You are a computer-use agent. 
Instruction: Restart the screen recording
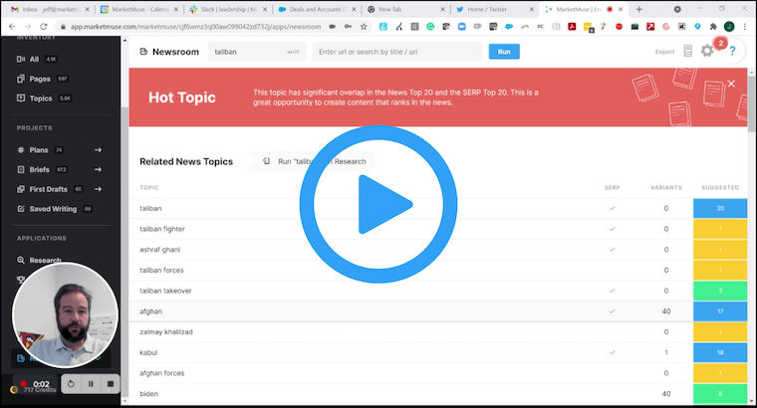(x=71, y=384)
